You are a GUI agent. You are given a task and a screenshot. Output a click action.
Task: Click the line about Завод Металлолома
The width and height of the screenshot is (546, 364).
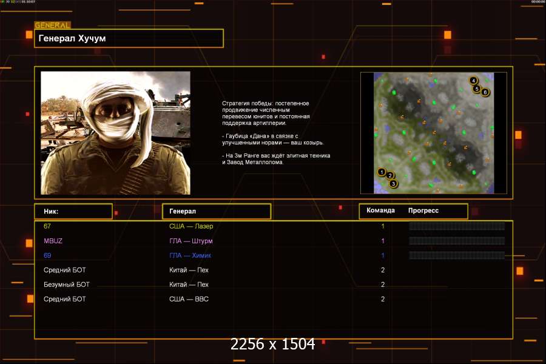click(276, 159)
